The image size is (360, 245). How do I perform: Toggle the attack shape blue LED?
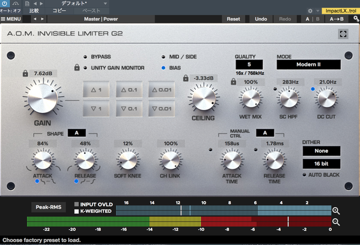tap(37, 181)
